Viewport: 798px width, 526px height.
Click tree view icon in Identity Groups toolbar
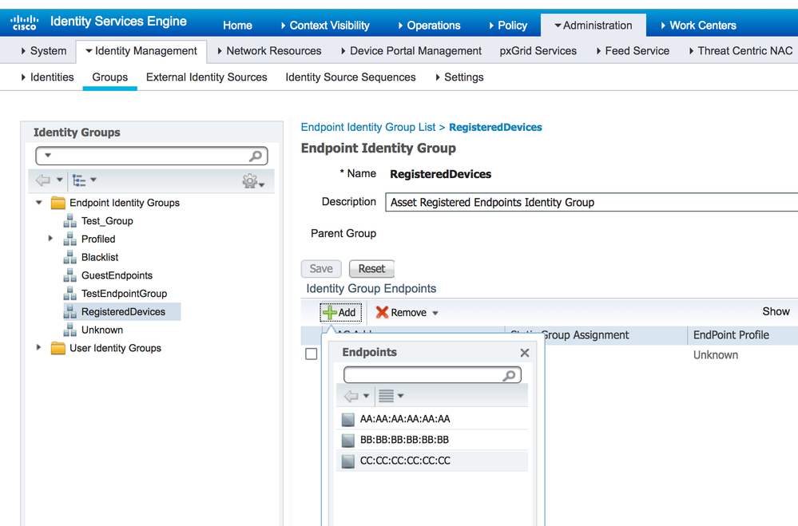[79, 180]
